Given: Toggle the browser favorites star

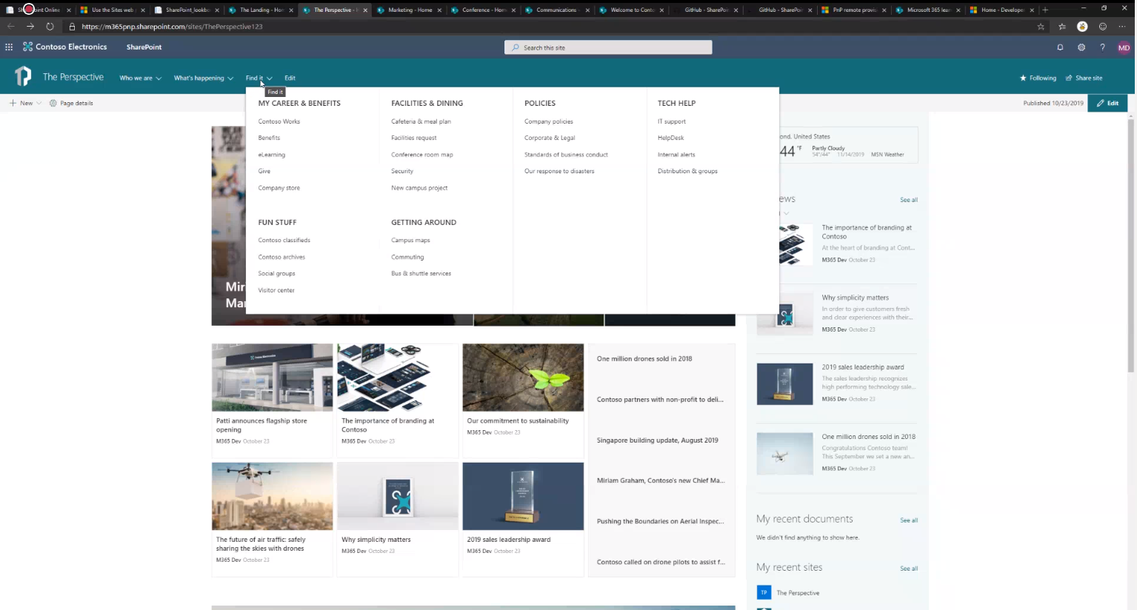Looking at the screenshot, I should [1041, 26].
